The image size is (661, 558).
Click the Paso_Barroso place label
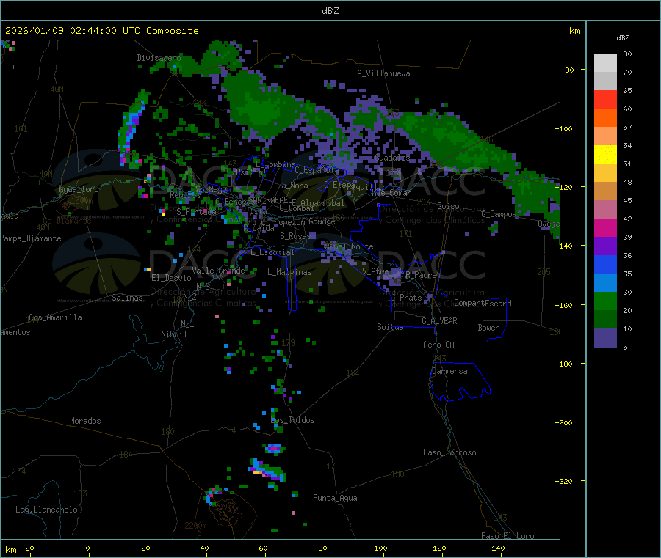pos(449,452)
